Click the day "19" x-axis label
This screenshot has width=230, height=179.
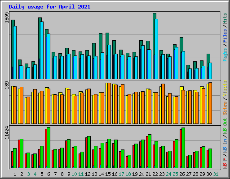(x=135, y=174)
